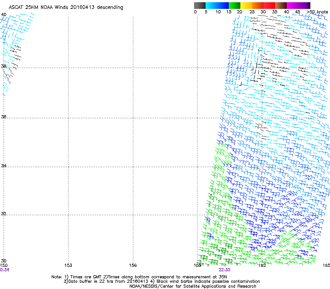Select the green 15–20 knots legend color
The width and height of the screenshot is (330, 289).
(x=235, y=5)
